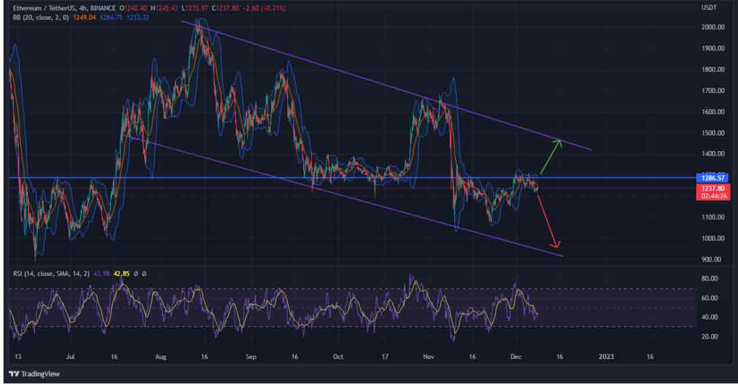Click the 1600.00 price axis label
The height and width of the screenshot is (384, 738).
tap(712, 112)
